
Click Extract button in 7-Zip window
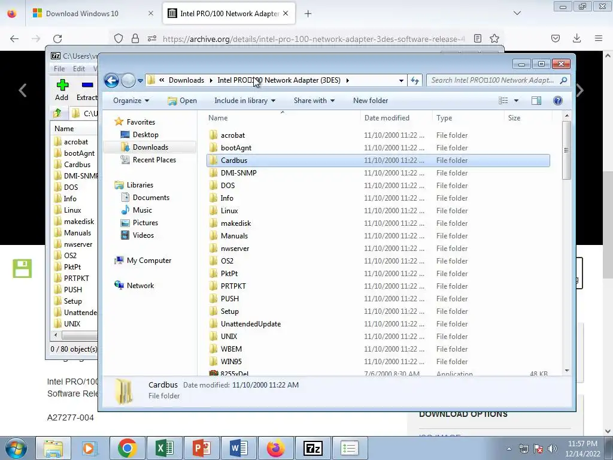click(x=86, y=90)
